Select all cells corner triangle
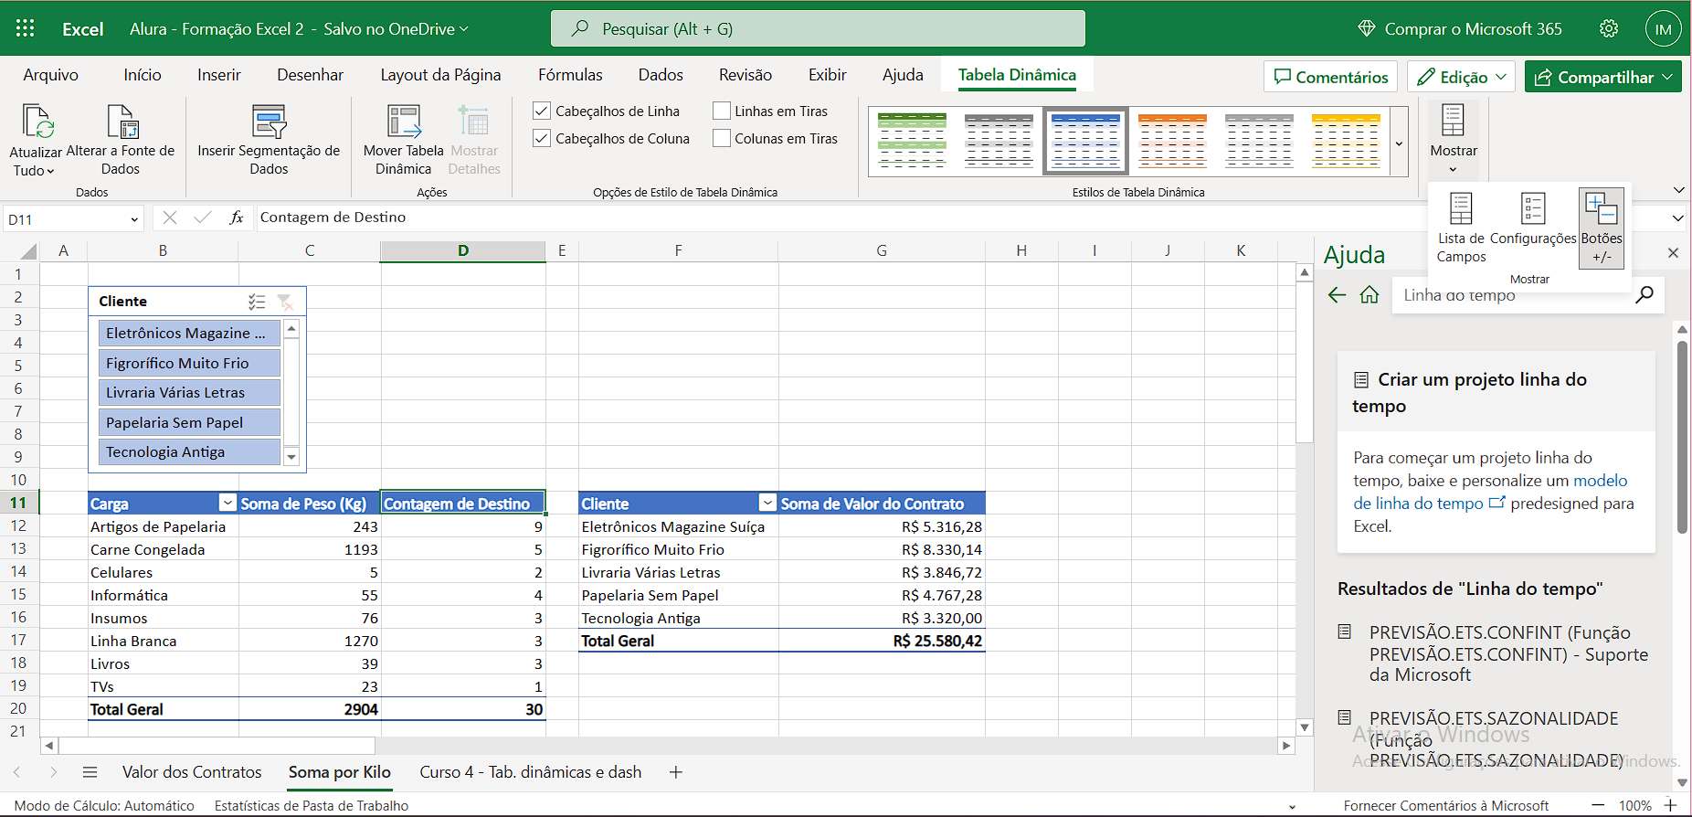The height and width of the screenshot is (817, 1692). coord(27,251)
